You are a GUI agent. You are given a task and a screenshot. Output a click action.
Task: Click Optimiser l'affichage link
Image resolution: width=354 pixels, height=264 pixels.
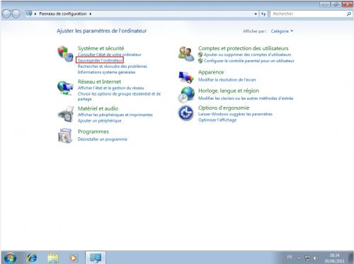(217, 120)
